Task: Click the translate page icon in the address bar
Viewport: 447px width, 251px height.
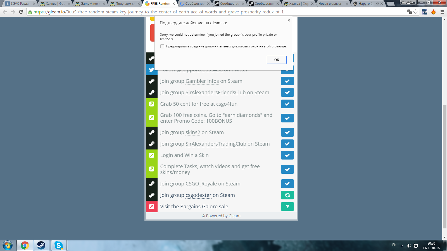Action: [410, 12]
